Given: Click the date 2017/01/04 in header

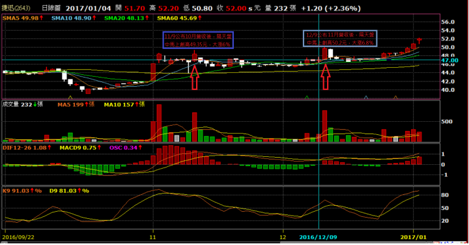Looking at the screenshot, I should coord(88,8).
